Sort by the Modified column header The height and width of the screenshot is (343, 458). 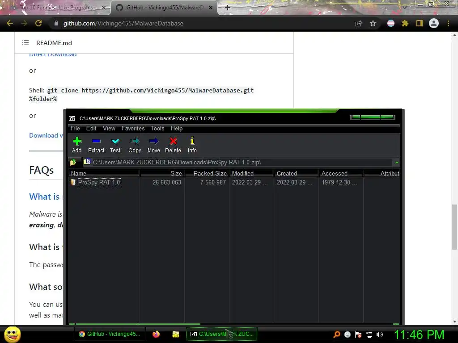tap(251, 173)
